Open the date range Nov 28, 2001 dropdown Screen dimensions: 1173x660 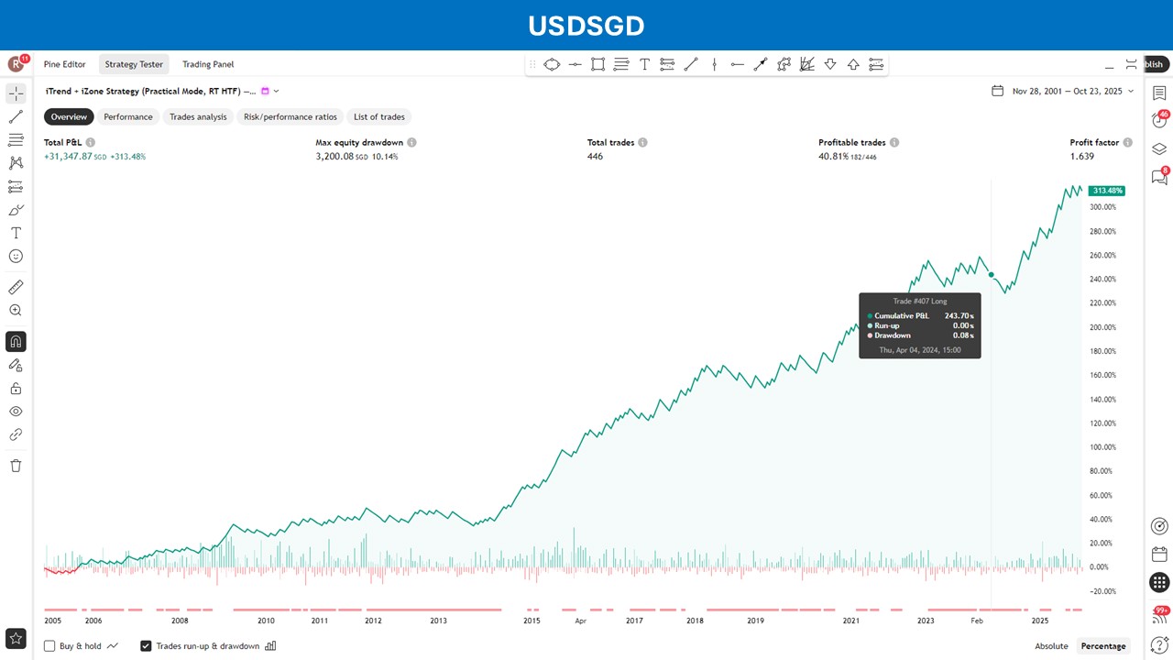tap(1063, 91)
